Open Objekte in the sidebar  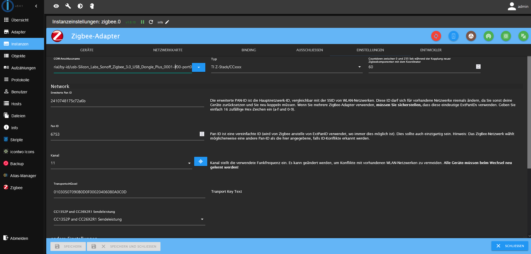(22, 56)
